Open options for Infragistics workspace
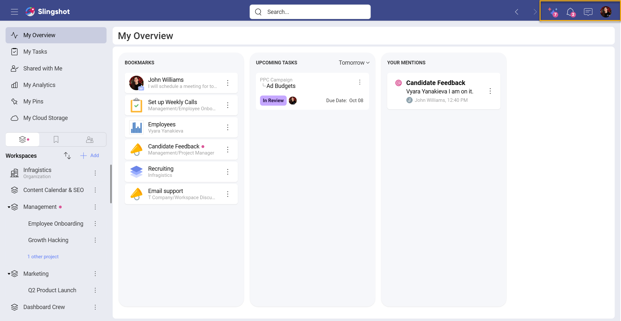 [95, 173]
